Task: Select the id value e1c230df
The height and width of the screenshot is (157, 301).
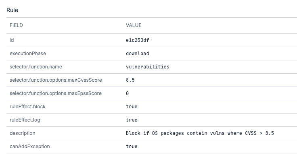Action: (x=138, y=40)
